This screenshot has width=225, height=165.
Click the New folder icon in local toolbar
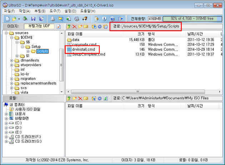click(75, 99)
